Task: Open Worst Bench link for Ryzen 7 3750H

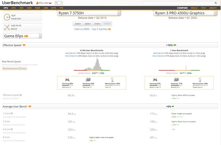Action: pos(71,56)
